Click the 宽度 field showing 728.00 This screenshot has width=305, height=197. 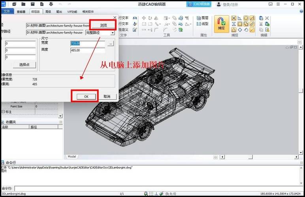[x=88, y=44]
